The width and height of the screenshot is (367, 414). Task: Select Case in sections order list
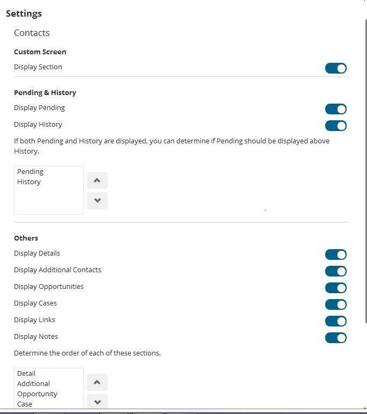tap(25, 404)
